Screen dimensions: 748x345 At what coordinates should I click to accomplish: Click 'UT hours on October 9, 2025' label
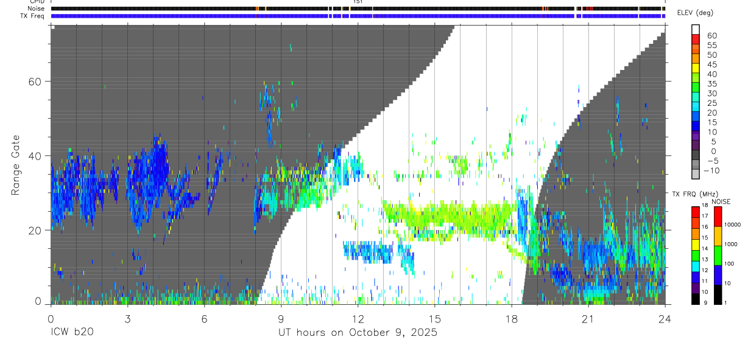tap(358, 333)
